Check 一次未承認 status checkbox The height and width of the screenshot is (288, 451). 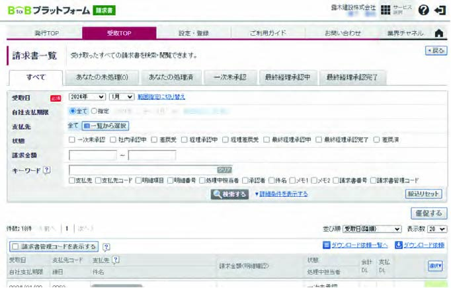pyautogui.click(x=72, y=139)
